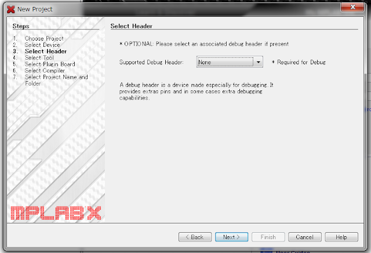Open Help for this wizard
This screenshot has width=371, height=253.
341,237
